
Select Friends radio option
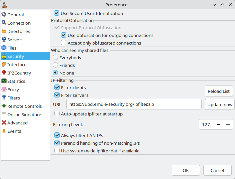[55, 65]
